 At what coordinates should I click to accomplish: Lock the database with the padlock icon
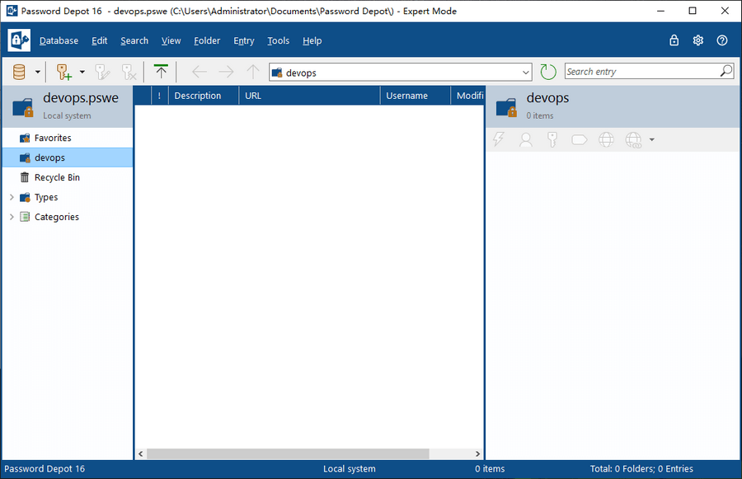[674, 40]
